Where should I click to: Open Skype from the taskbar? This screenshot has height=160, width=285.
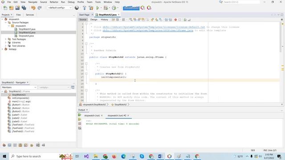point(142,156)
